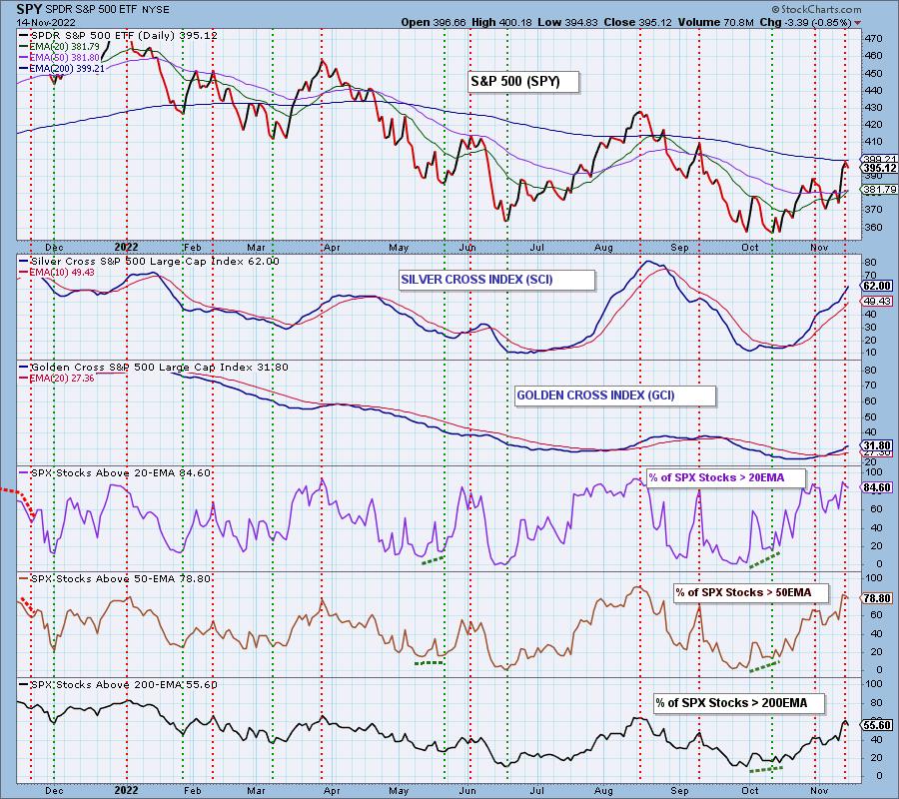The image size is (899, 799).
Task: Click the 31.80 value tag on GCI axis
Action: click(877, 445)
